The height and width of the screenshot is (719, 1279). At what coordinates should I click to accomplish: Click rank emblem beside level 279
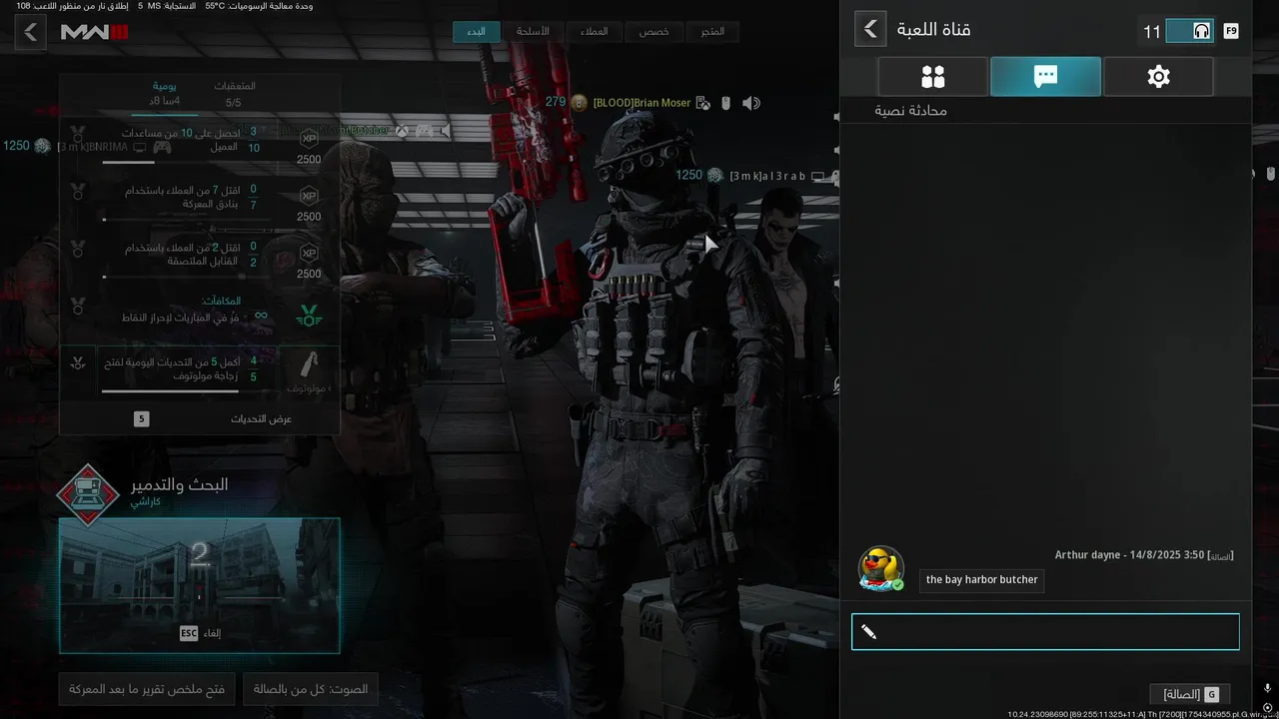pos(579,103)
